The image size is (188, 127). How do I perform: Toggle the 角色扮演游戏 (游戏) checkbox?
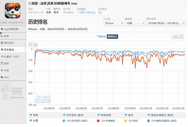[149, 115]
